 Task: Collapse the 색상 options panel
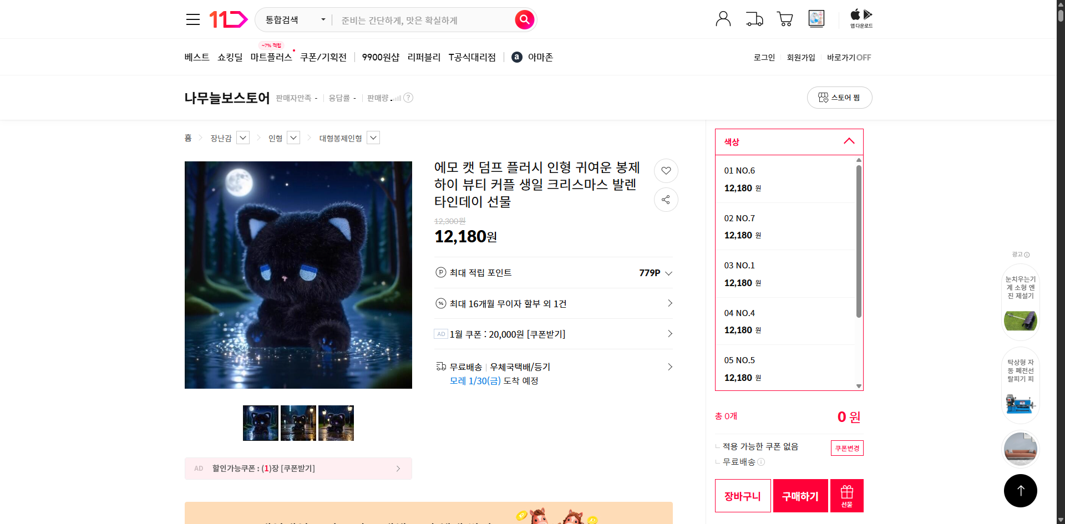[x=849, y=141]
